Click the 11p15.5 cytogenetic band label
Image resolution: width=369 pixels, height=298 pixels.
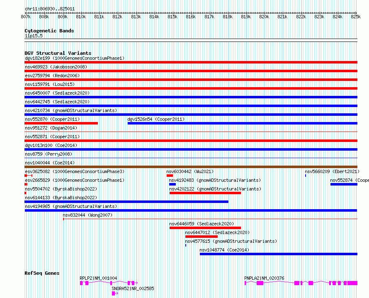[34, 36]
